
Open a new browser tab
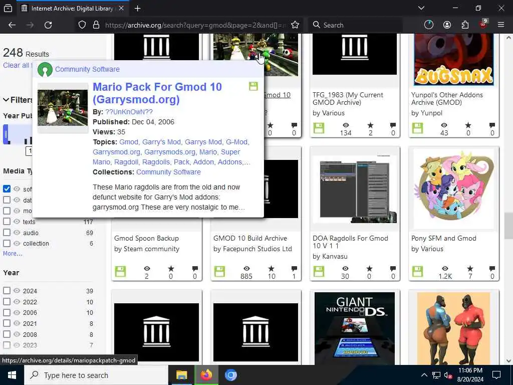tap(137, 9)
